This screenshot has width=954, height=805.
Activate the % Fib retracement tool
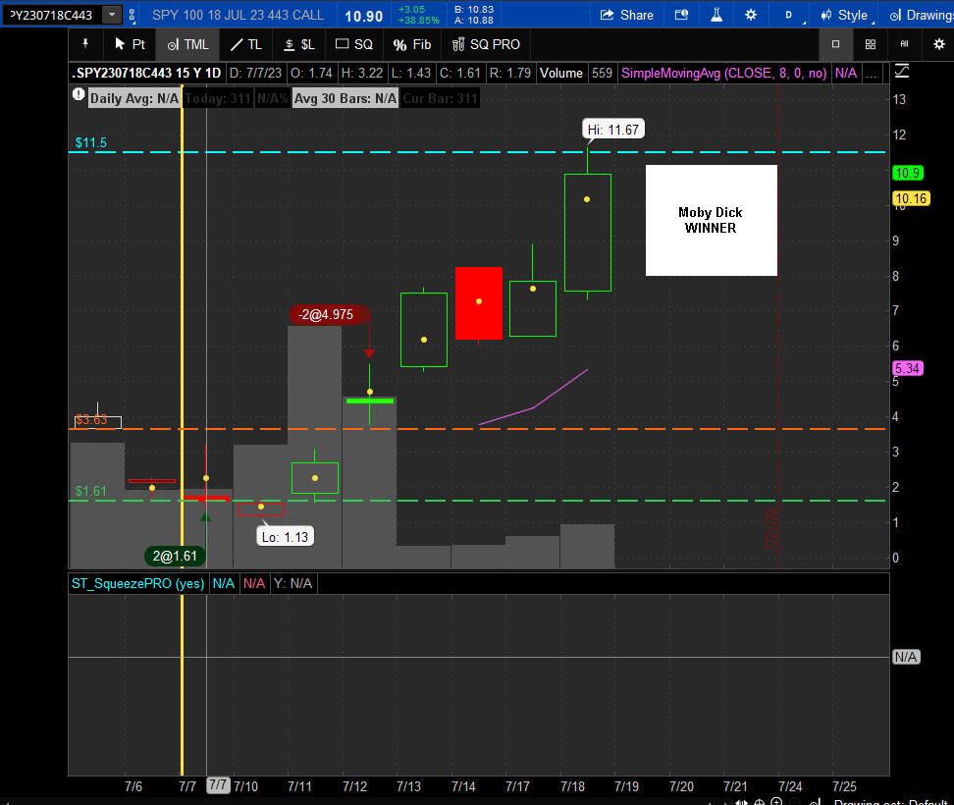coord(412,44)
